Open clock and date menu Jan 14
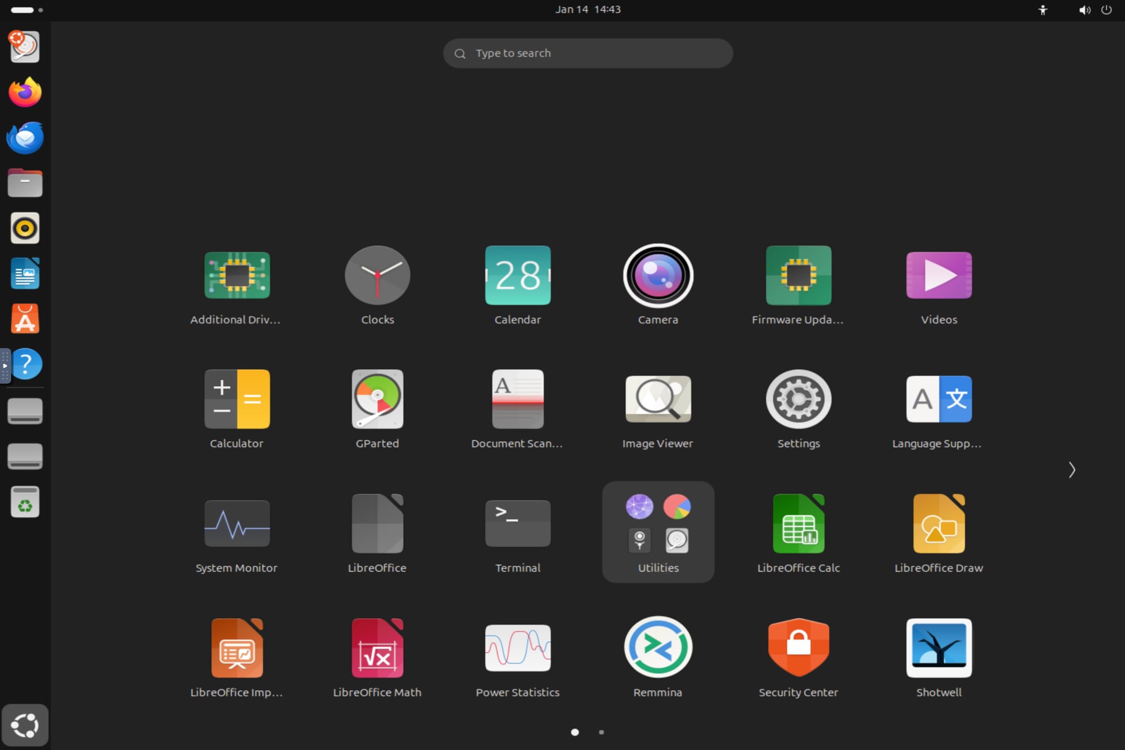This screenshot has width=1125, height=750. (x=588, y=9)
